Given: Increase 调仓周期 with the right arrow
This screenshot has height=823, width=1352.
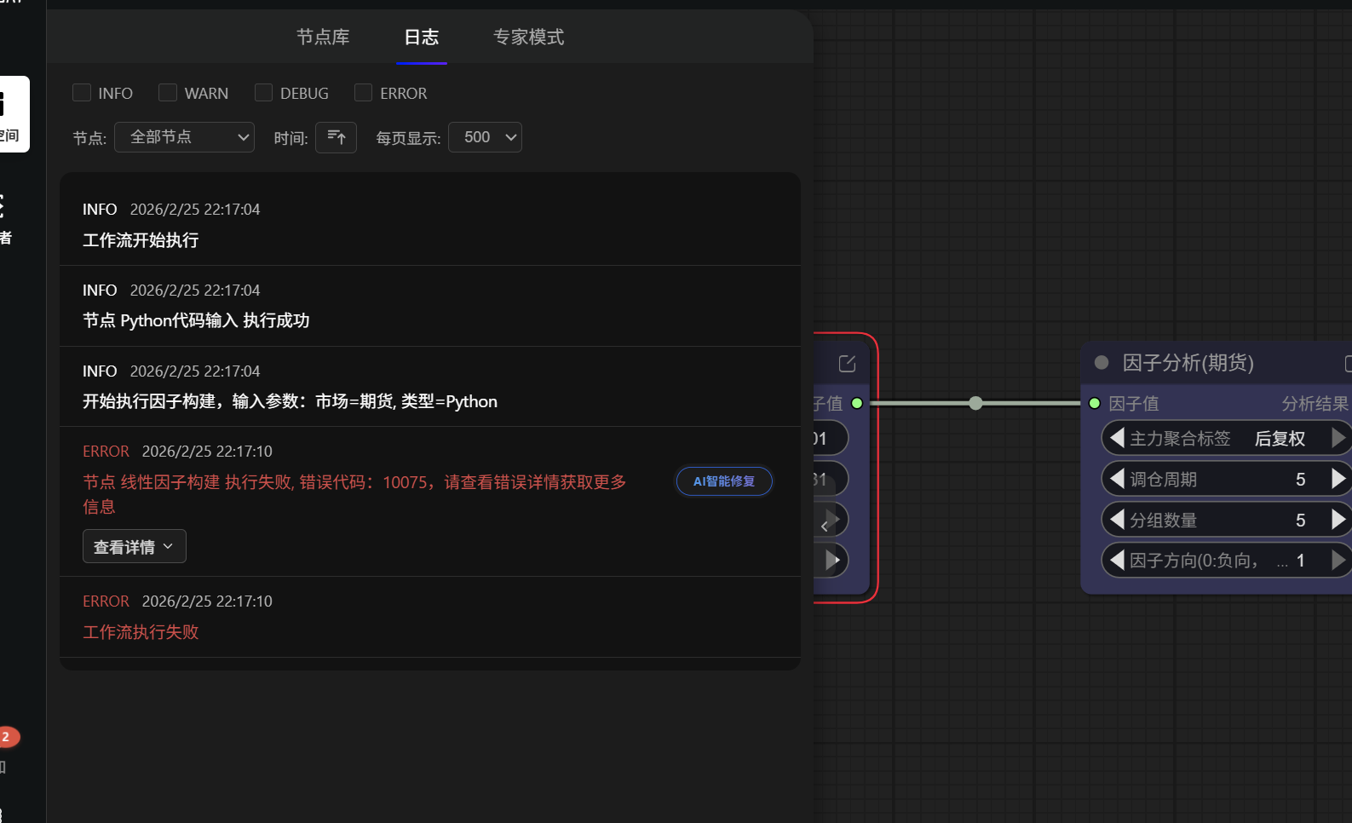Looking at the screenshot, I should [1338, 479].
